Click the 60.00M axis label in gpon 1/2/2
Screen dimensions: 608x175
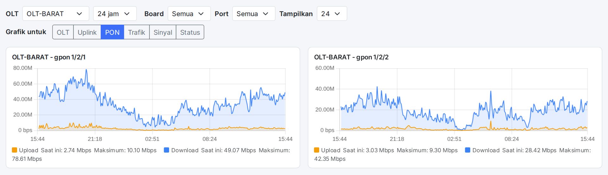pyautogui.click(x=325, y=68)
